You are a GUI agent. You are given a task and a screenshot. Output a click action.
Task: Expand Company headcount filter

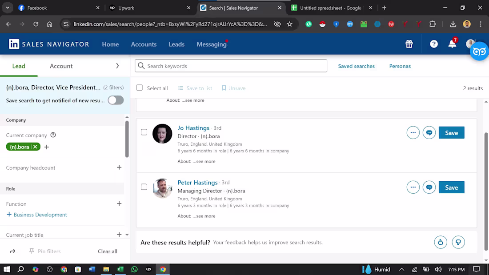(x=119, y=167)
